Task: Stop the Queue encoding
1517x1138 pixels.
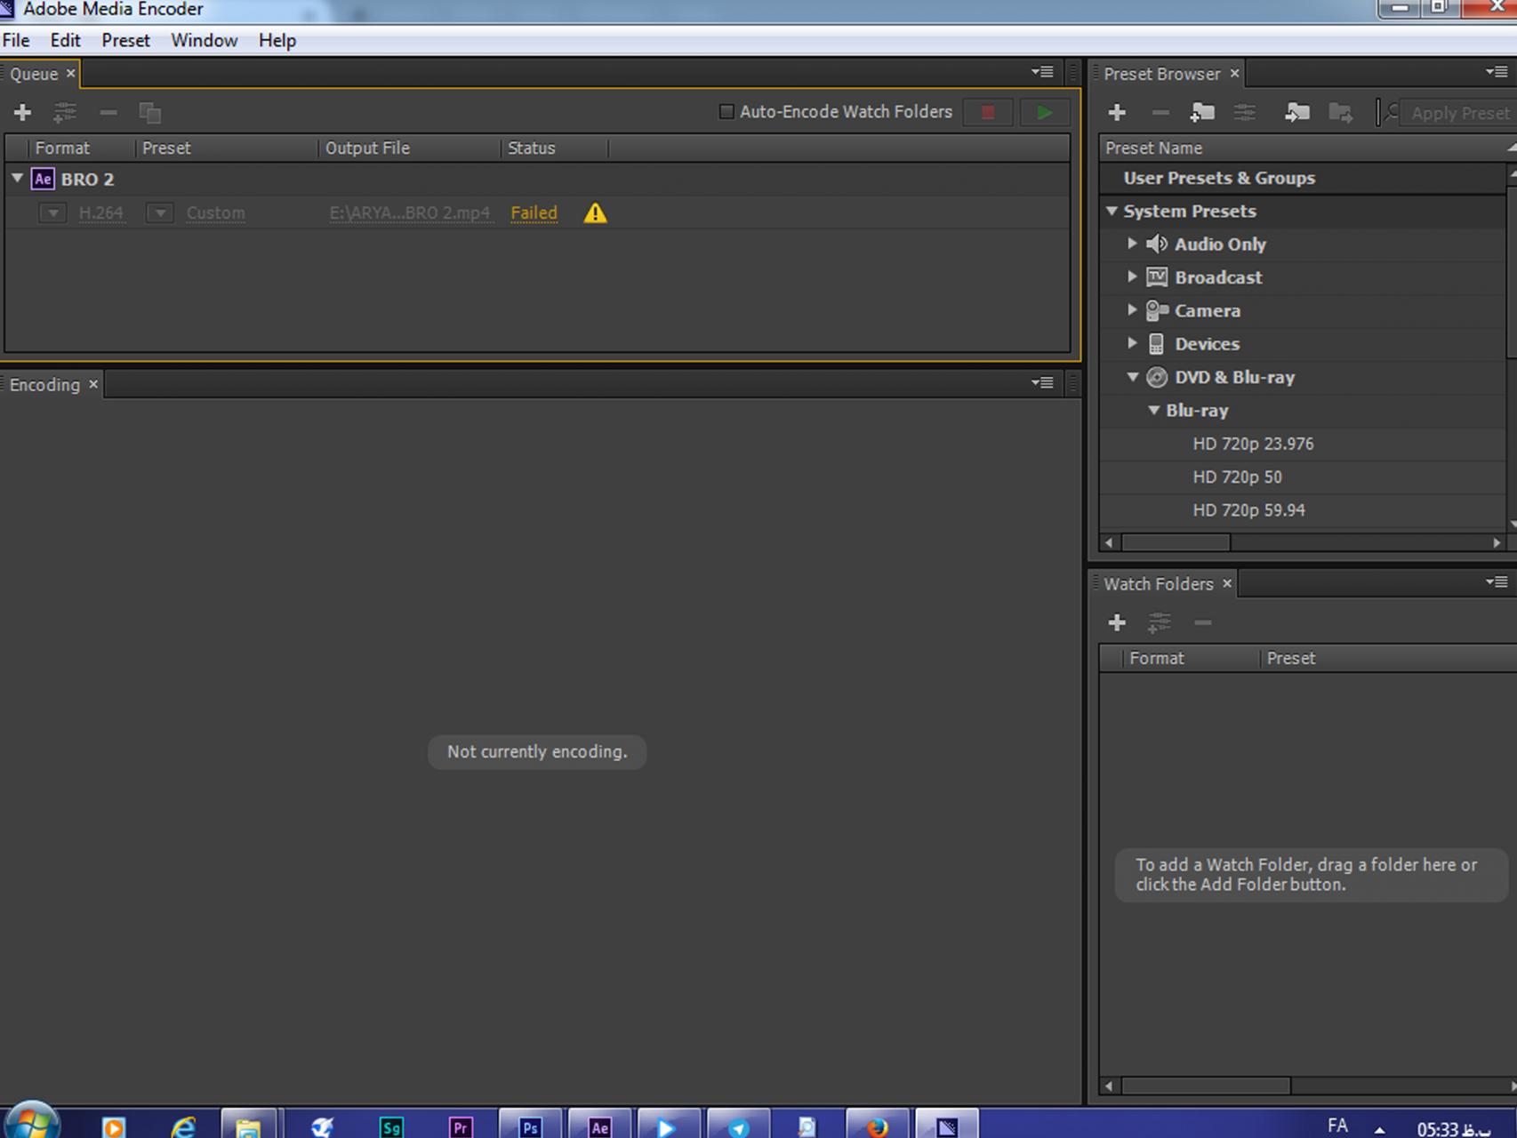Action: [987, 112]
